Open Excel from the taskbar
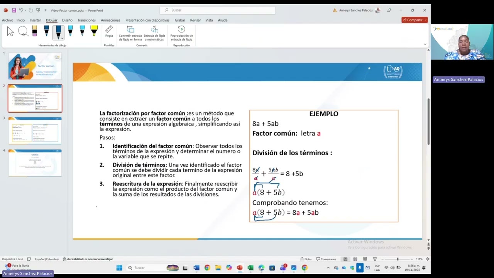The height and width of the screenshot is (278, 494). pyautogui.click(x=250, y=268)
